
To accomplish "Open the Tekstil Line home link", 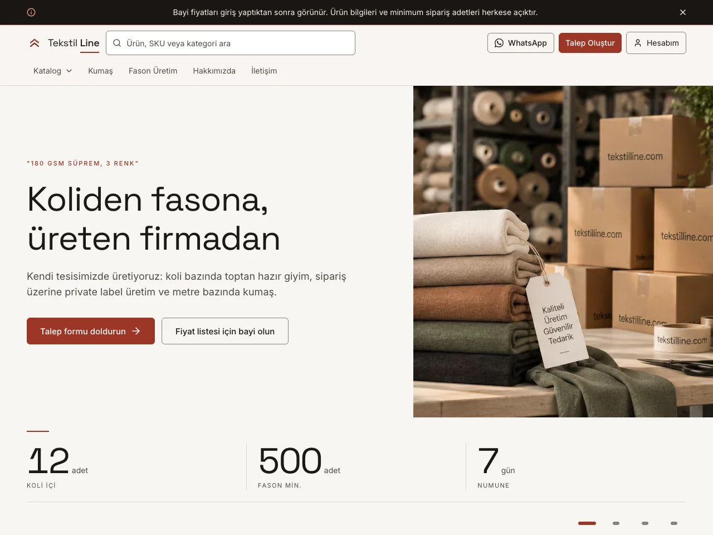I will coord(64,43).
